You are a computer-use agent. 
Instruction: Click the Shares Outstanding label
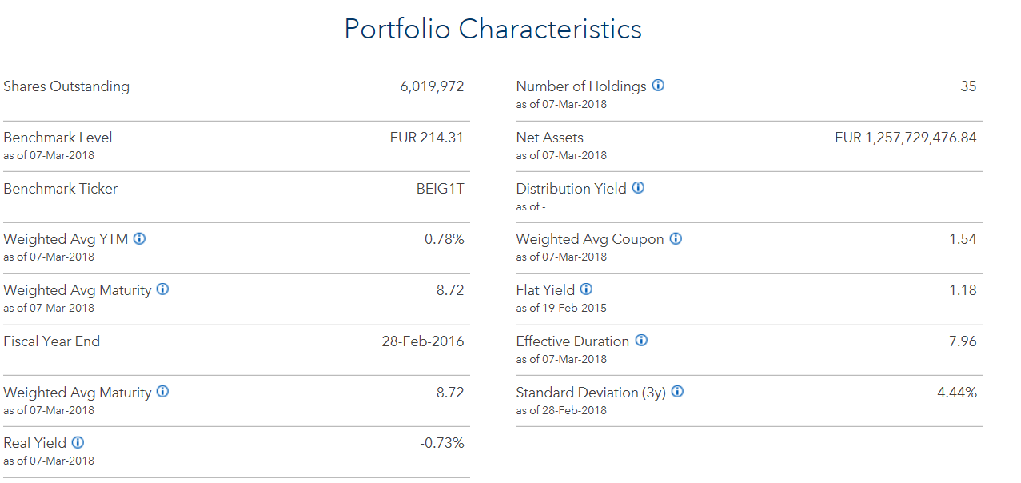(x=66, y=86)
